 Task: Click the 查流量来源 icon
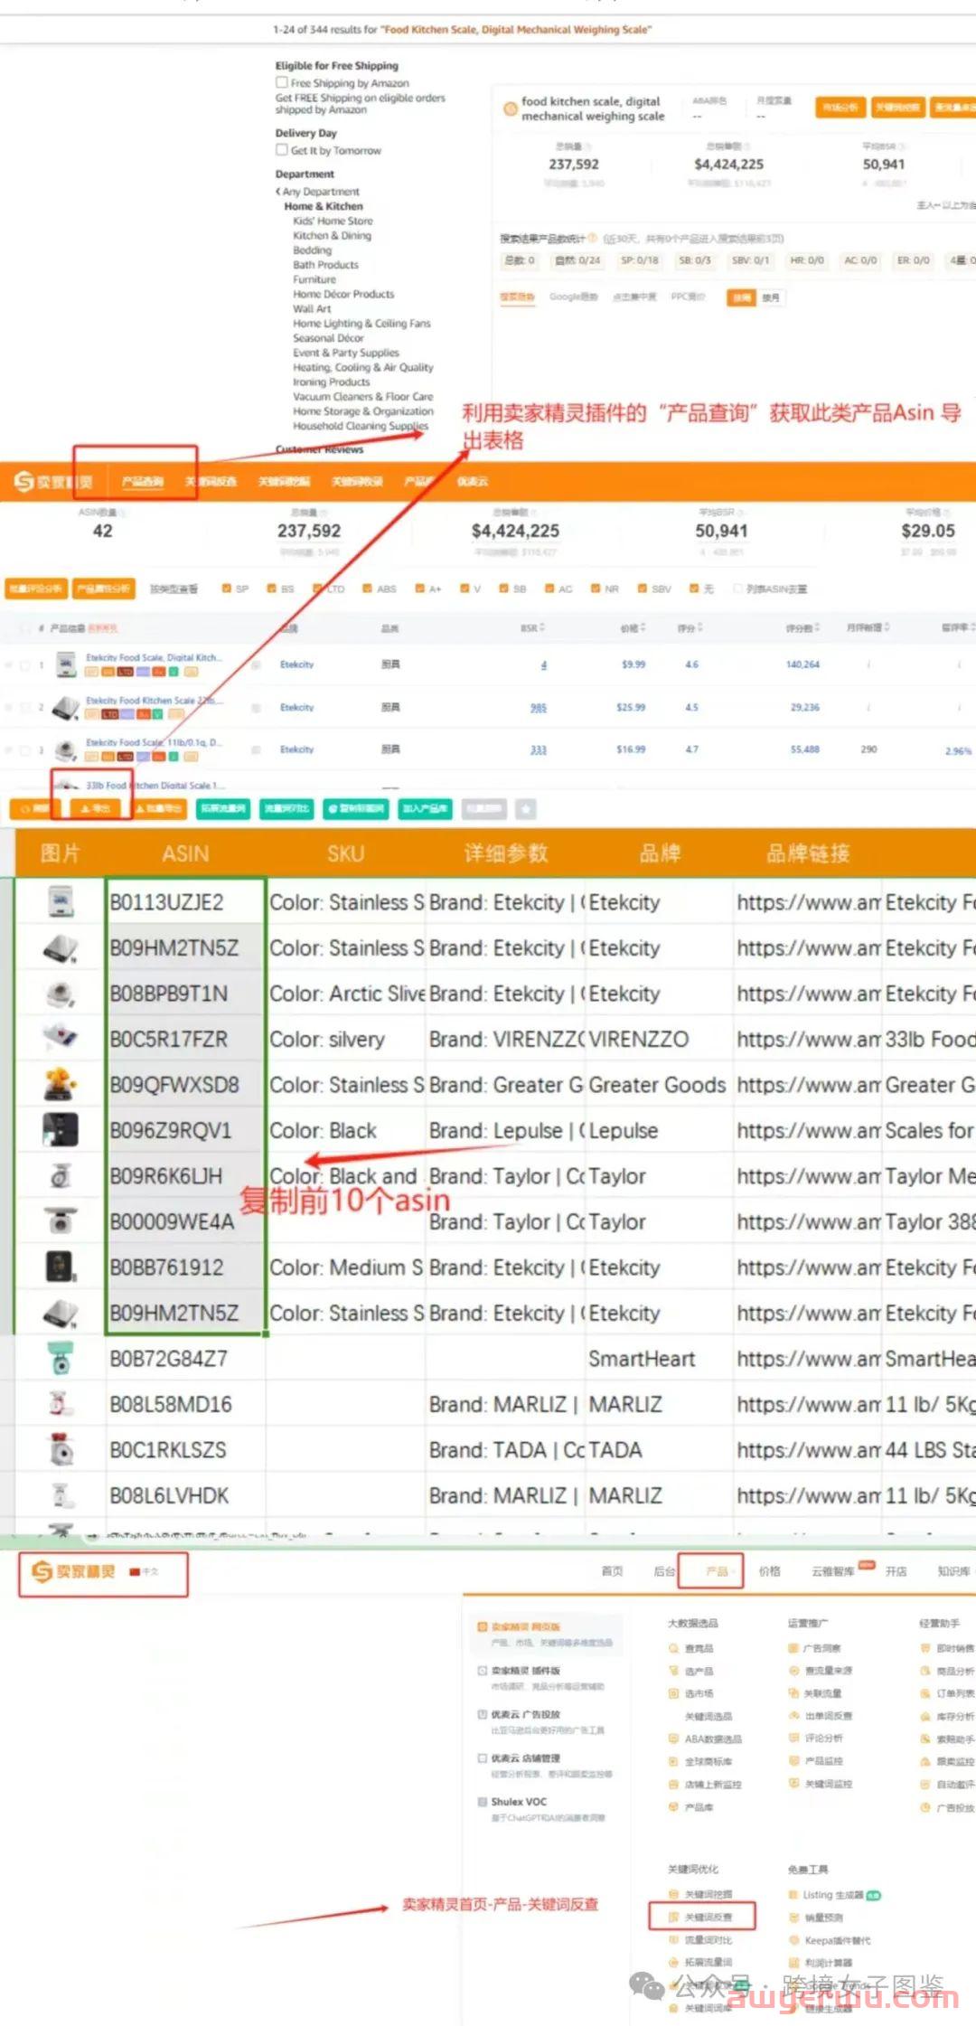793,1671
